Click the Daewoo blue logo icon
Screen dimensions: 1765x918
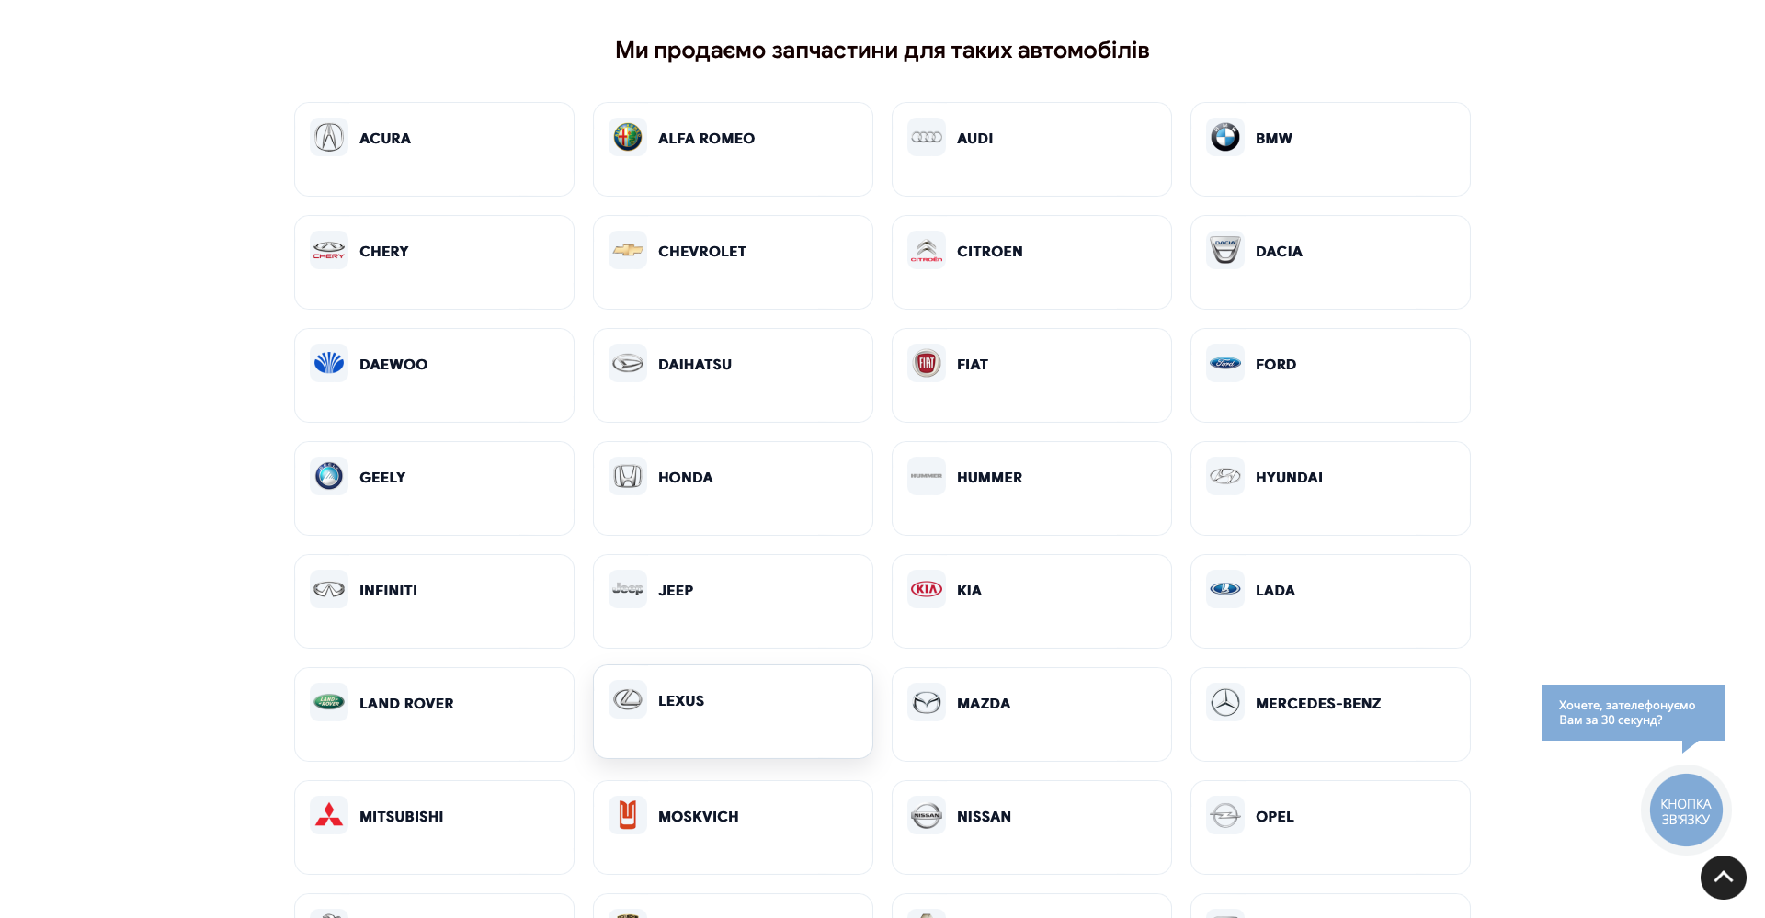(329, 363)
